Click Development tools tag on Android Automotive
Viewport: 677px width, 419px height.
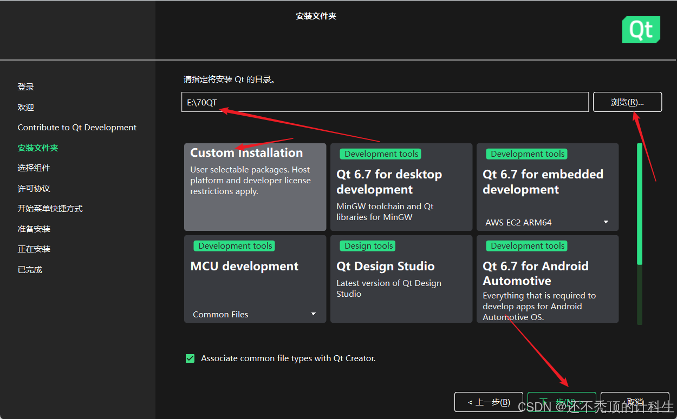tap(528, 246)
